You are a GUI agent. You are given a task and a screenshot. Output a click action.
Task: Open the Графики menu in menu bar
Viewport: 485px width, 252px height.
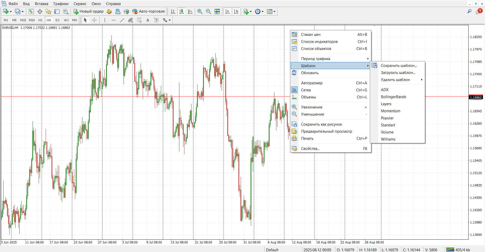pos(61,4)
